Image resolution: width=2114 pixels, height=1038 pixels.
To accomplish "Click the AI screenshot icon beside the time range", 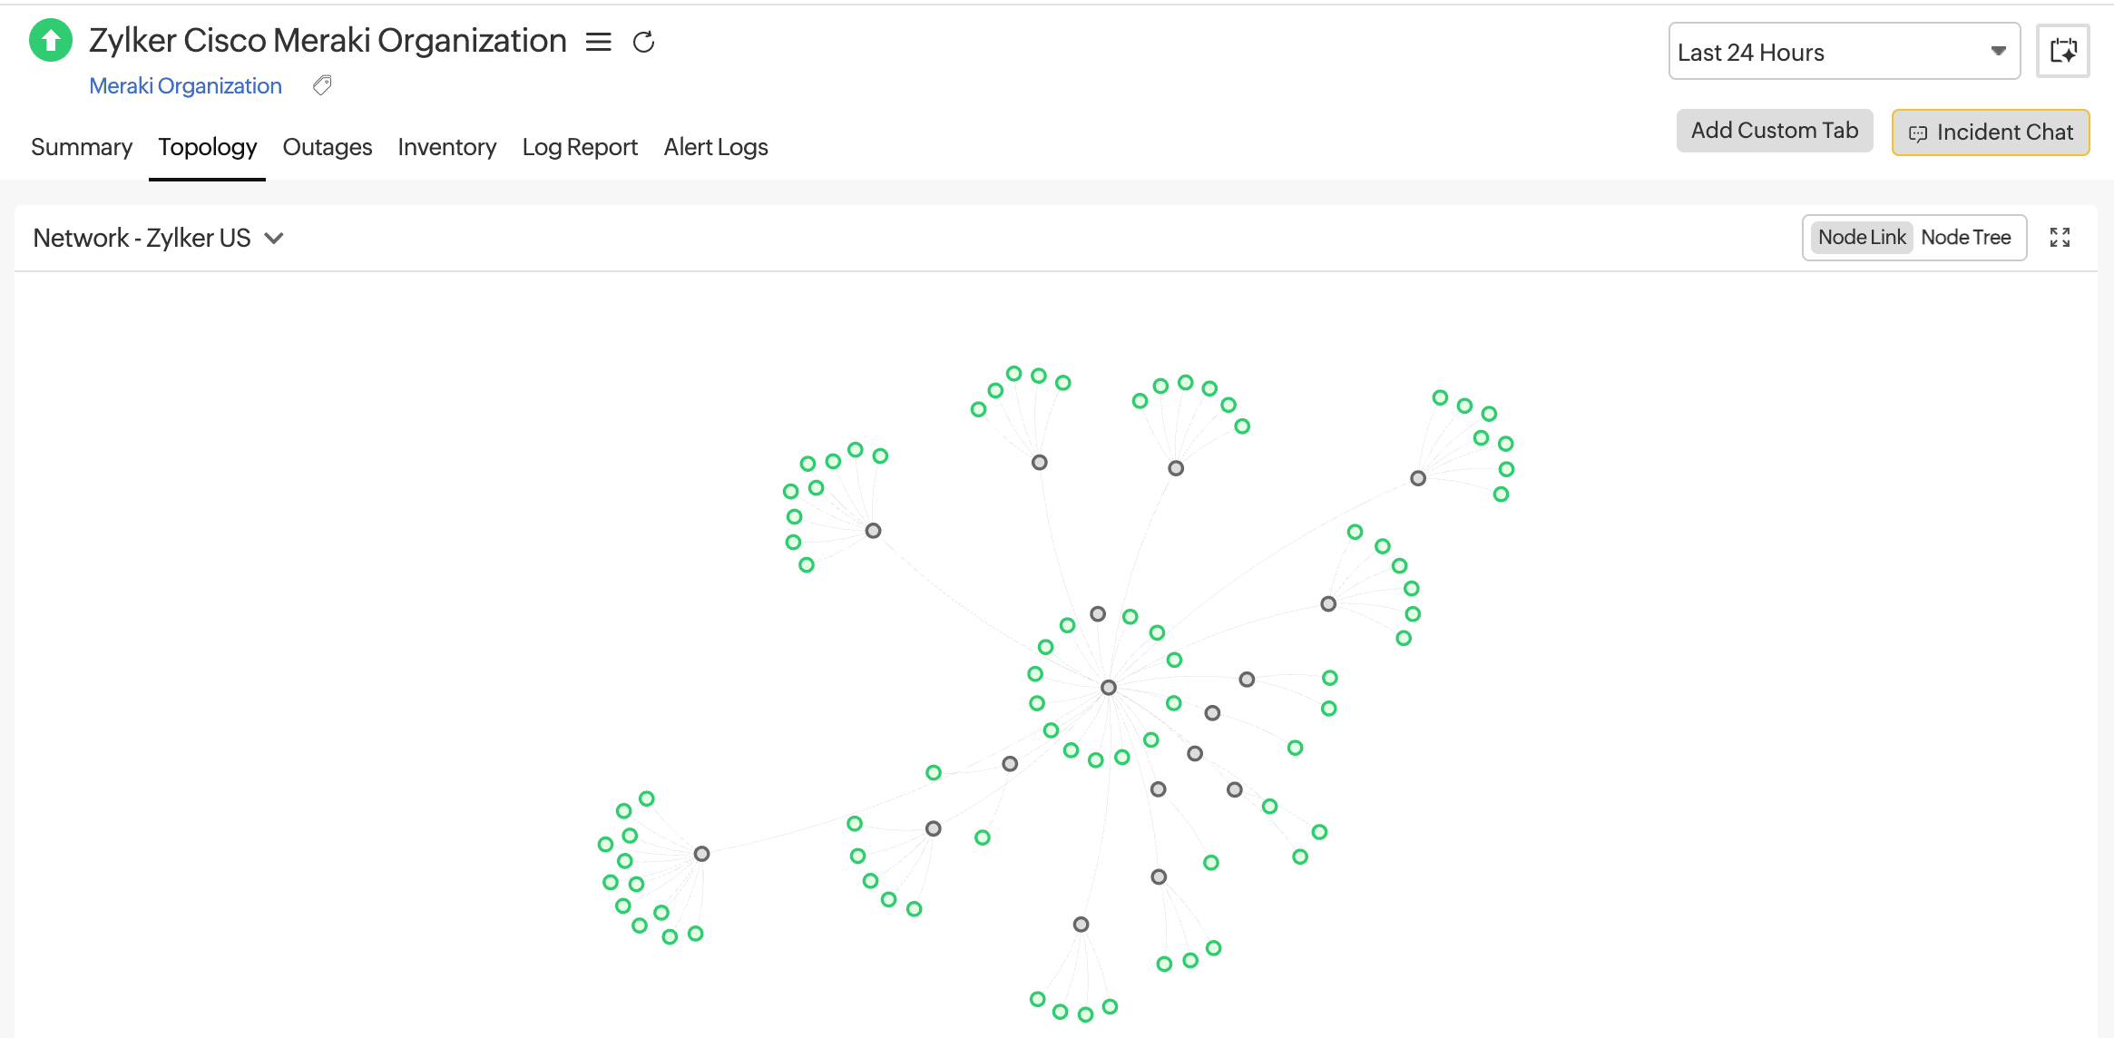I will click(x=2062, y=51).
